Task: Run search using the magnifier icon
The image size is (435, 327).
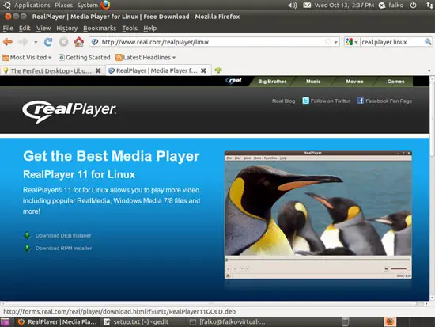Action: point(428,42)
